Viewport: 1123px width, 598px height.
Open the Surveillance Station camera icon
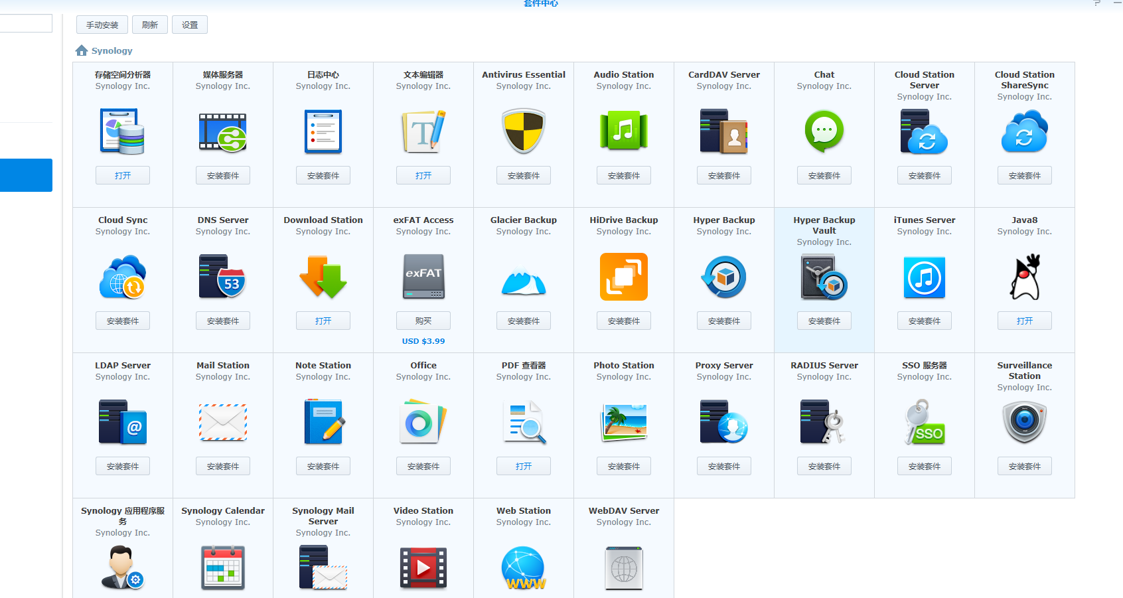tap(1025, 423)
